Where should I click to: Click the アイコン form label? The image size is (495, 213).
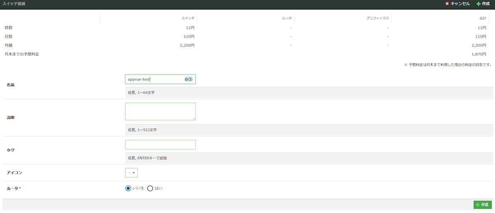pyautogui.click(x=14, y=173)
